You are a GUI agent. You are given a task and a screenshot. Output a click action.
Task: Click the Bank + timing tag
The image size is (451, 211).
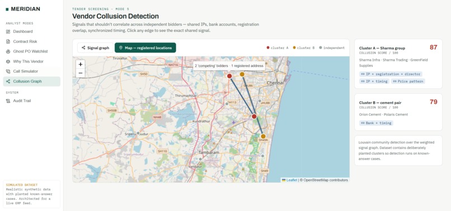(376, 123)
